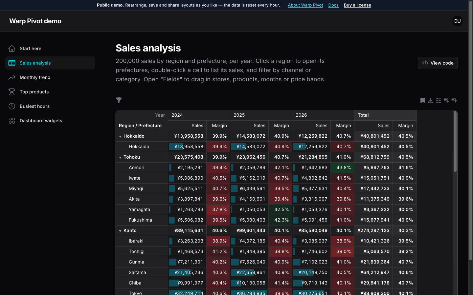473x295 pixels.
Task: Click the grid icon for Dashboard widgets
Action: [12, 121]
